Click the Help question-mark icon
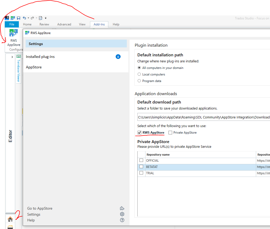 [x=122, y=220]
